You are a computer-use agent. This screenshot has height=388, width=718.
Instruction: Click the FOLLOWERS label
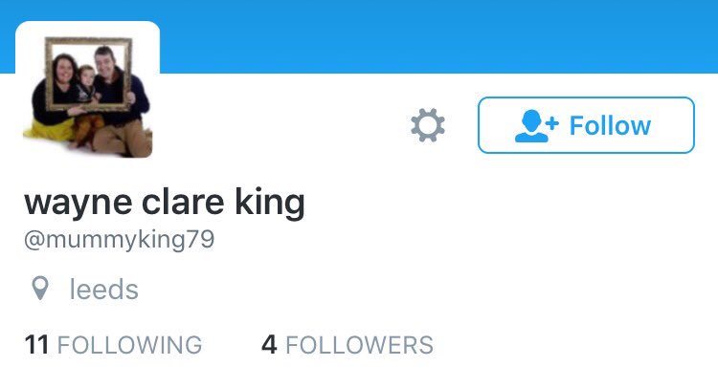[359, 345]
